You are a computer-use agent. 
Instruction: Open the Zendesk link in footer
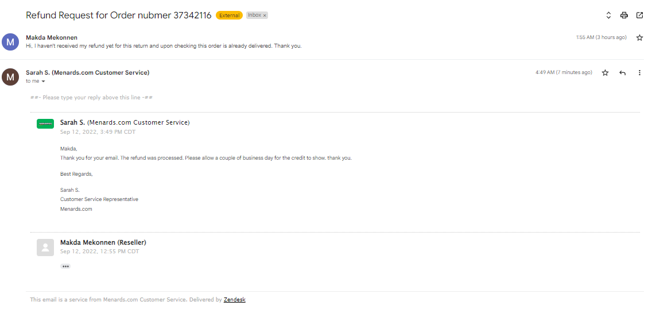235,299
